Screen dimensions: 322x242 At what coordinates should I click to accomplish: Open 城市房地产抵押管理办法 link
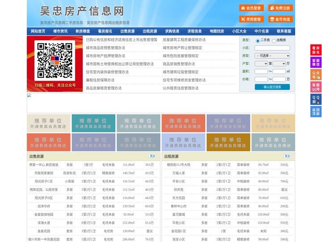pyautogui.click(x=106, y=56)
